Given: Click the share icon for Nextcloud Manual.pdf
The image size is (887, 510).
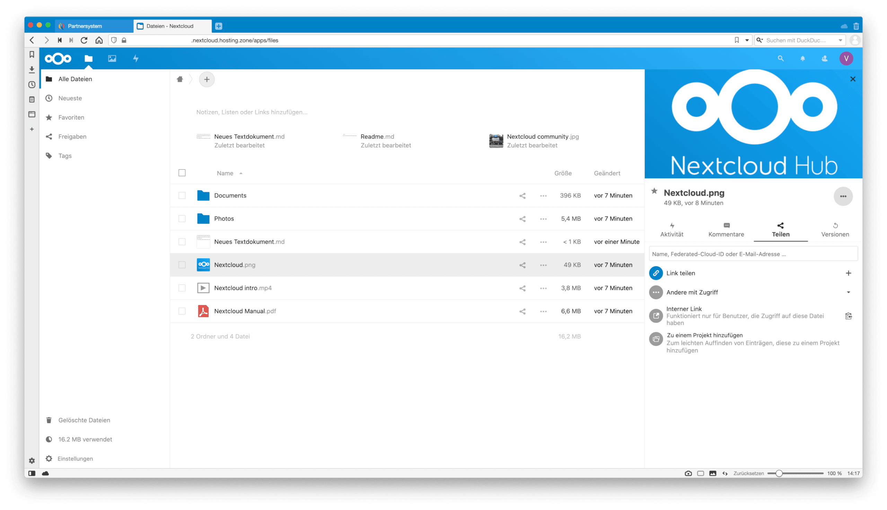Looking at the screenshot, I should click(522, 311).
